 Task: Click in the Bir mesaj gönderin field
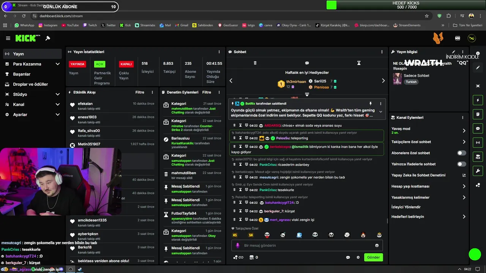[x=307, y=245]
